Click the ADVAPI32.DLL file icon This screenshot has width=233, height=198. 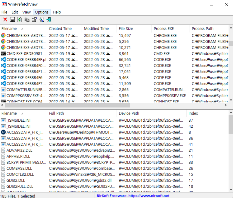coord(3,150)
